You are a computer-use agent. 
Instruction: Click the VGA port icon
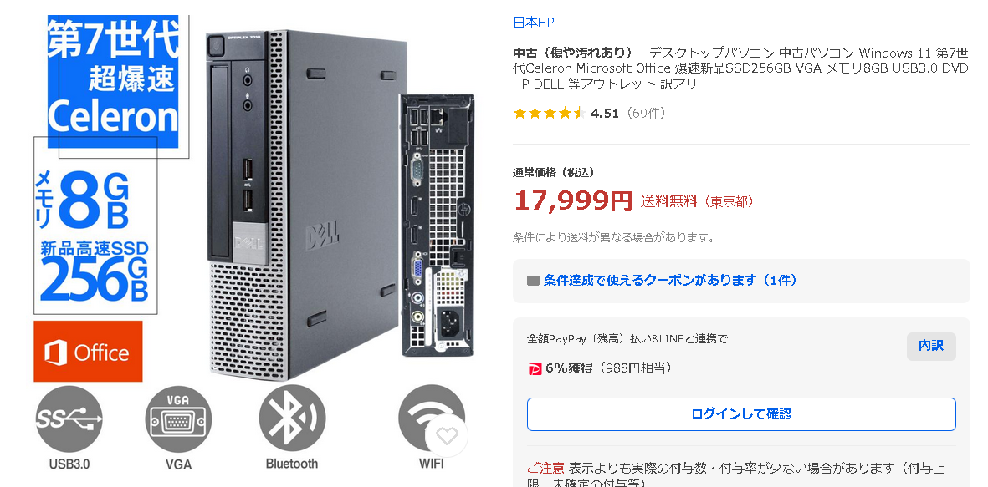point(178,419)
